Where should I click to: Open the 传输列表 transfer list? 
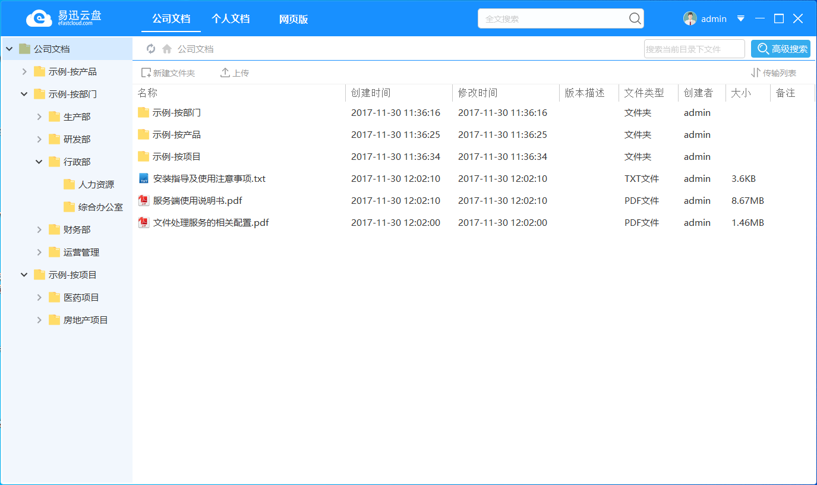point(780,73)
